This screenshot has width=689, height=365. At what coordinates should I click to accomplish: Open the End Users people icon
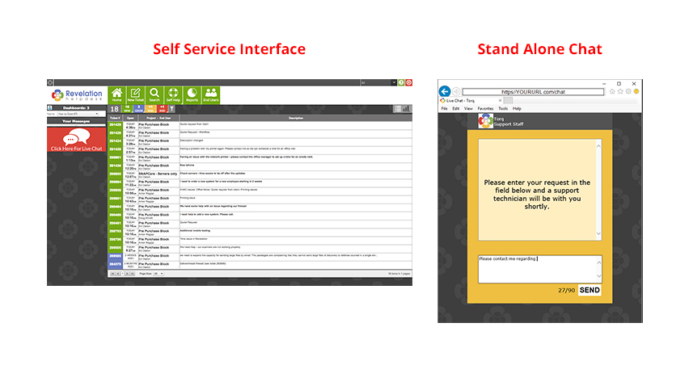(211, 94)
